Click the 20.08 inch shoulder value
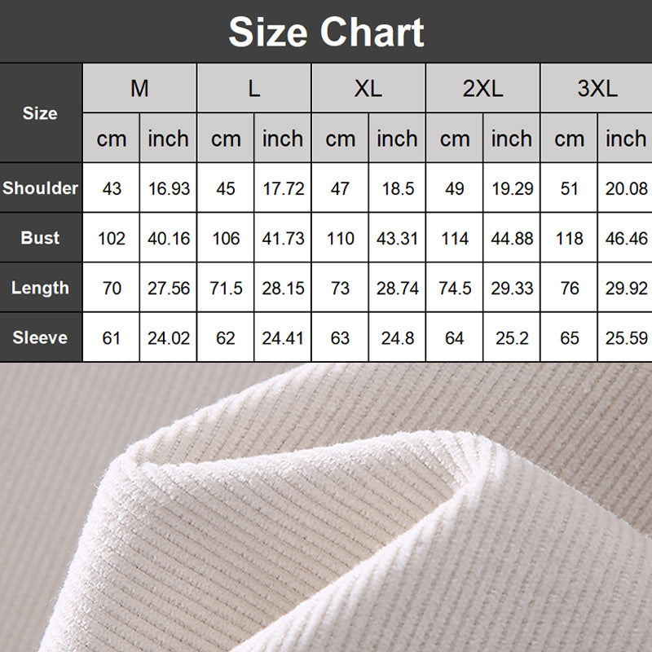 pyautogui.click(x=626, y=188)
